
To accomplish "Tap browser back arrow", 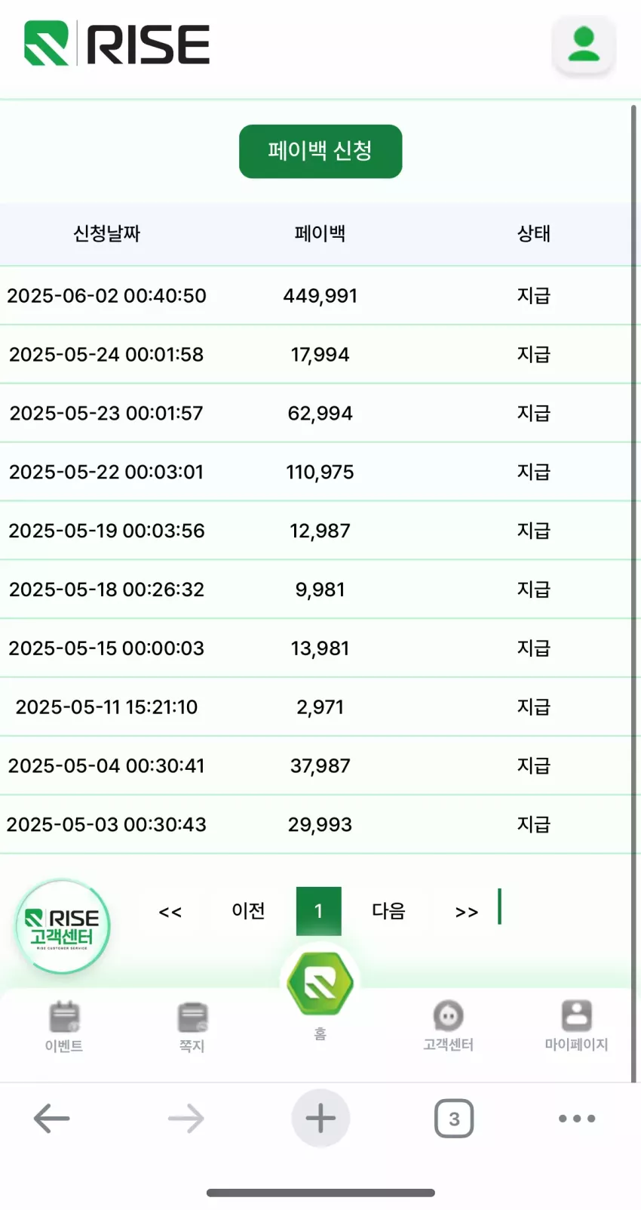I will (x=52, y=1119).
